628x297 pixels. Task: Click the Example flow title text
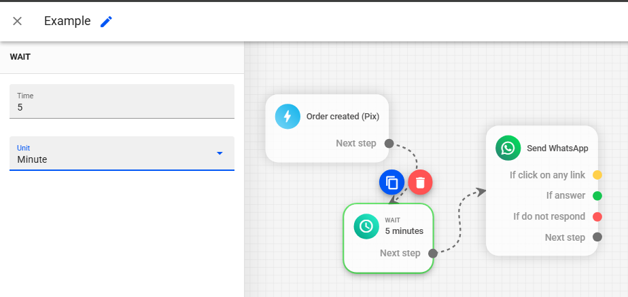67,21
